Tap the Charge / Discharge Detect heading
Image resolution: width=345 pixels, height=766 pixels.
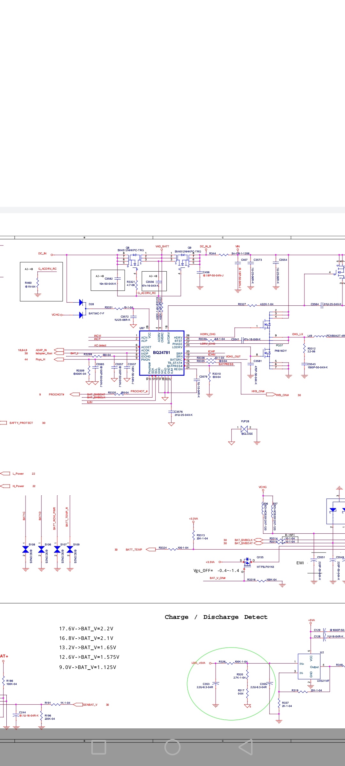[x=216, y=617]
